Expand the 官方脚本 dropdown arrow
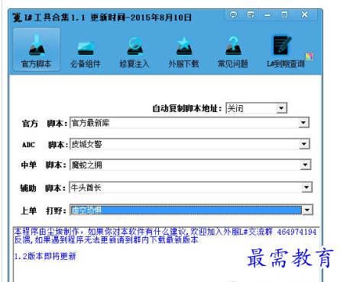 pos(303,123)
